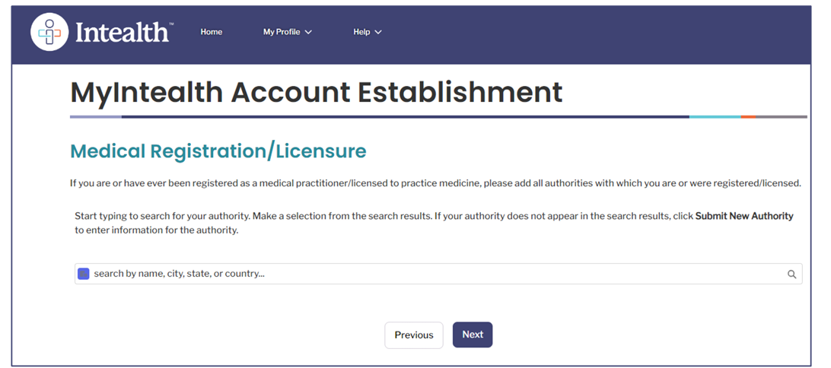Click the Medical Registration/Licensure heading
831x368 pixels.
tap(218, 151)
